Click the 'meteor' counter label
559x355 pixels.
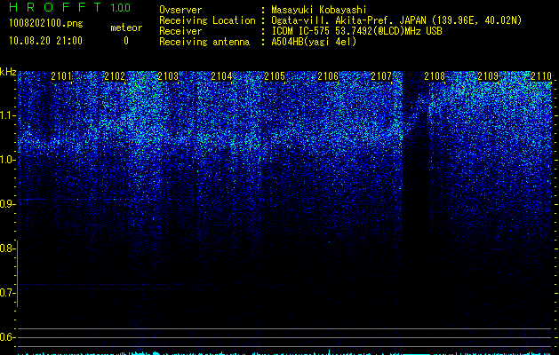[x=126, y=28]
